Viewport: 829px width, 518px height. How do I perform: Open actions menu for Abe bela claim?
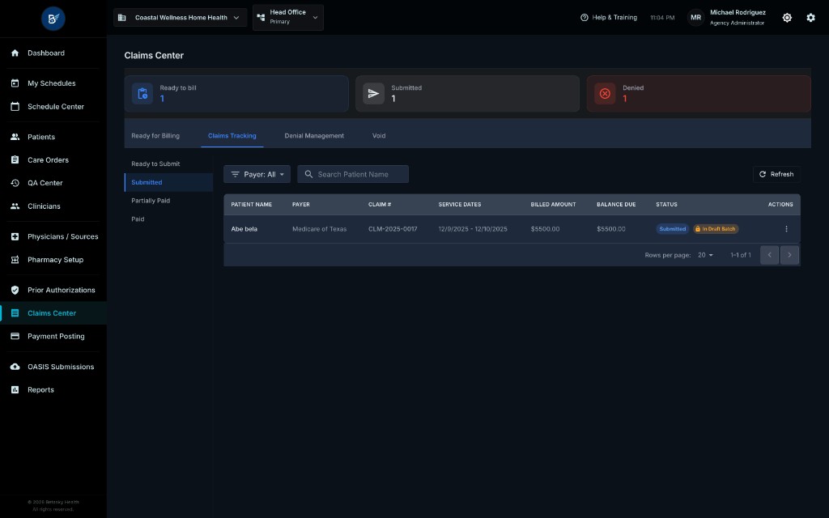tap(786, 229)
